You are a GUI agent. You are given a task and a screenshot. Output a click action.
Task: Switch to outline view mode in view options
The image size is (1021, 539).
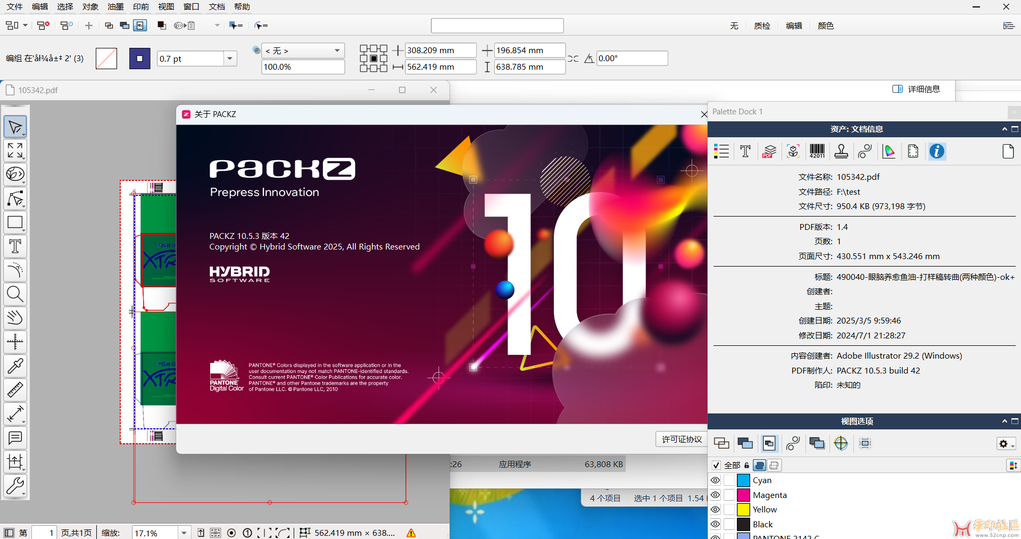point(721,443)
